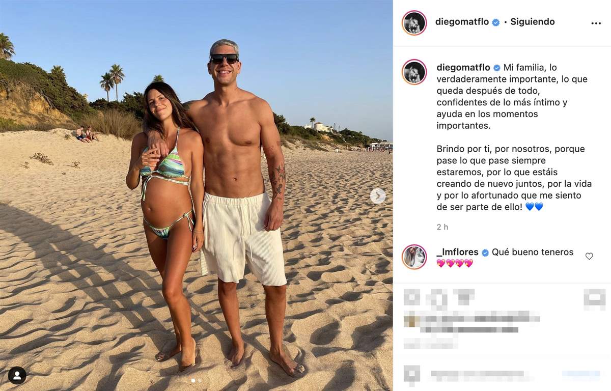611x391 pixels.
Task: Select the second carousel dot indicator
Action: click(200, 380)
